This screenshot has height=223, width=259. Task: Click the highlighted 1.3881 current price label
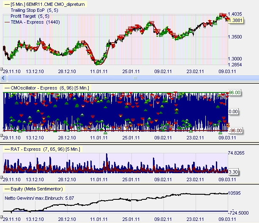[x=235, y=20]
